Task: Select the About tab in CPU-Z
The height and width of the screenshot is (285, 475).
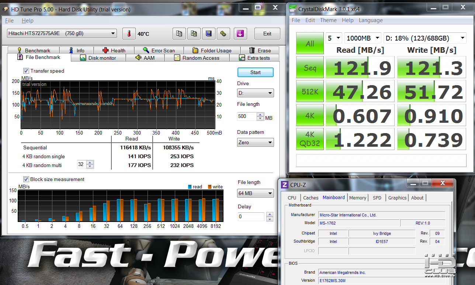Action: point(417,198)
